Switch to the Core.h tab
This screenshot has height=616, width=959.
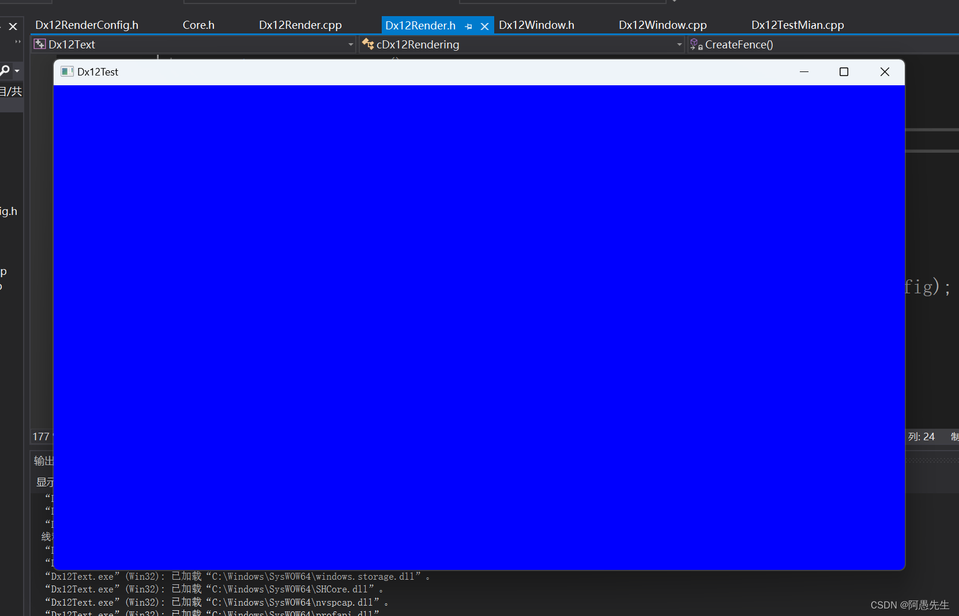pyautogui.click(x=198, y=24)
